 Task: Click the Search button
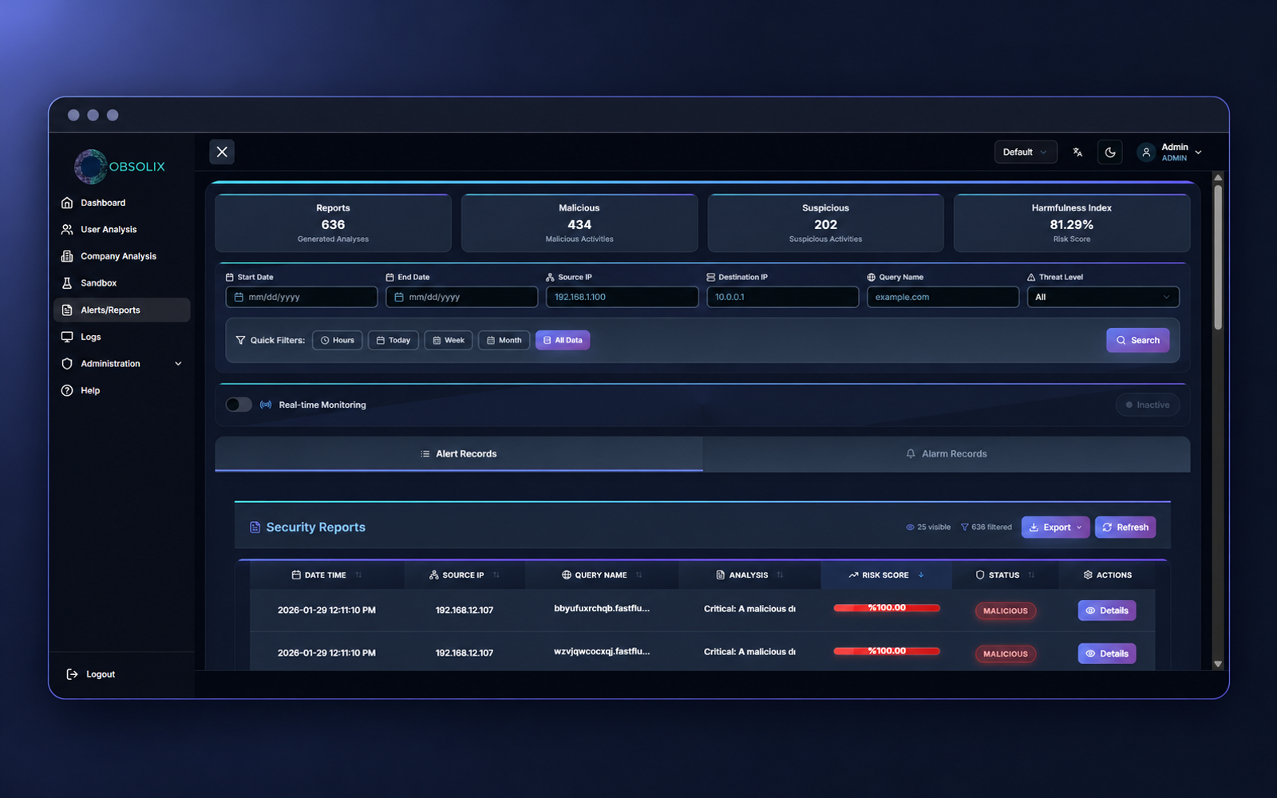[1138, 340]
